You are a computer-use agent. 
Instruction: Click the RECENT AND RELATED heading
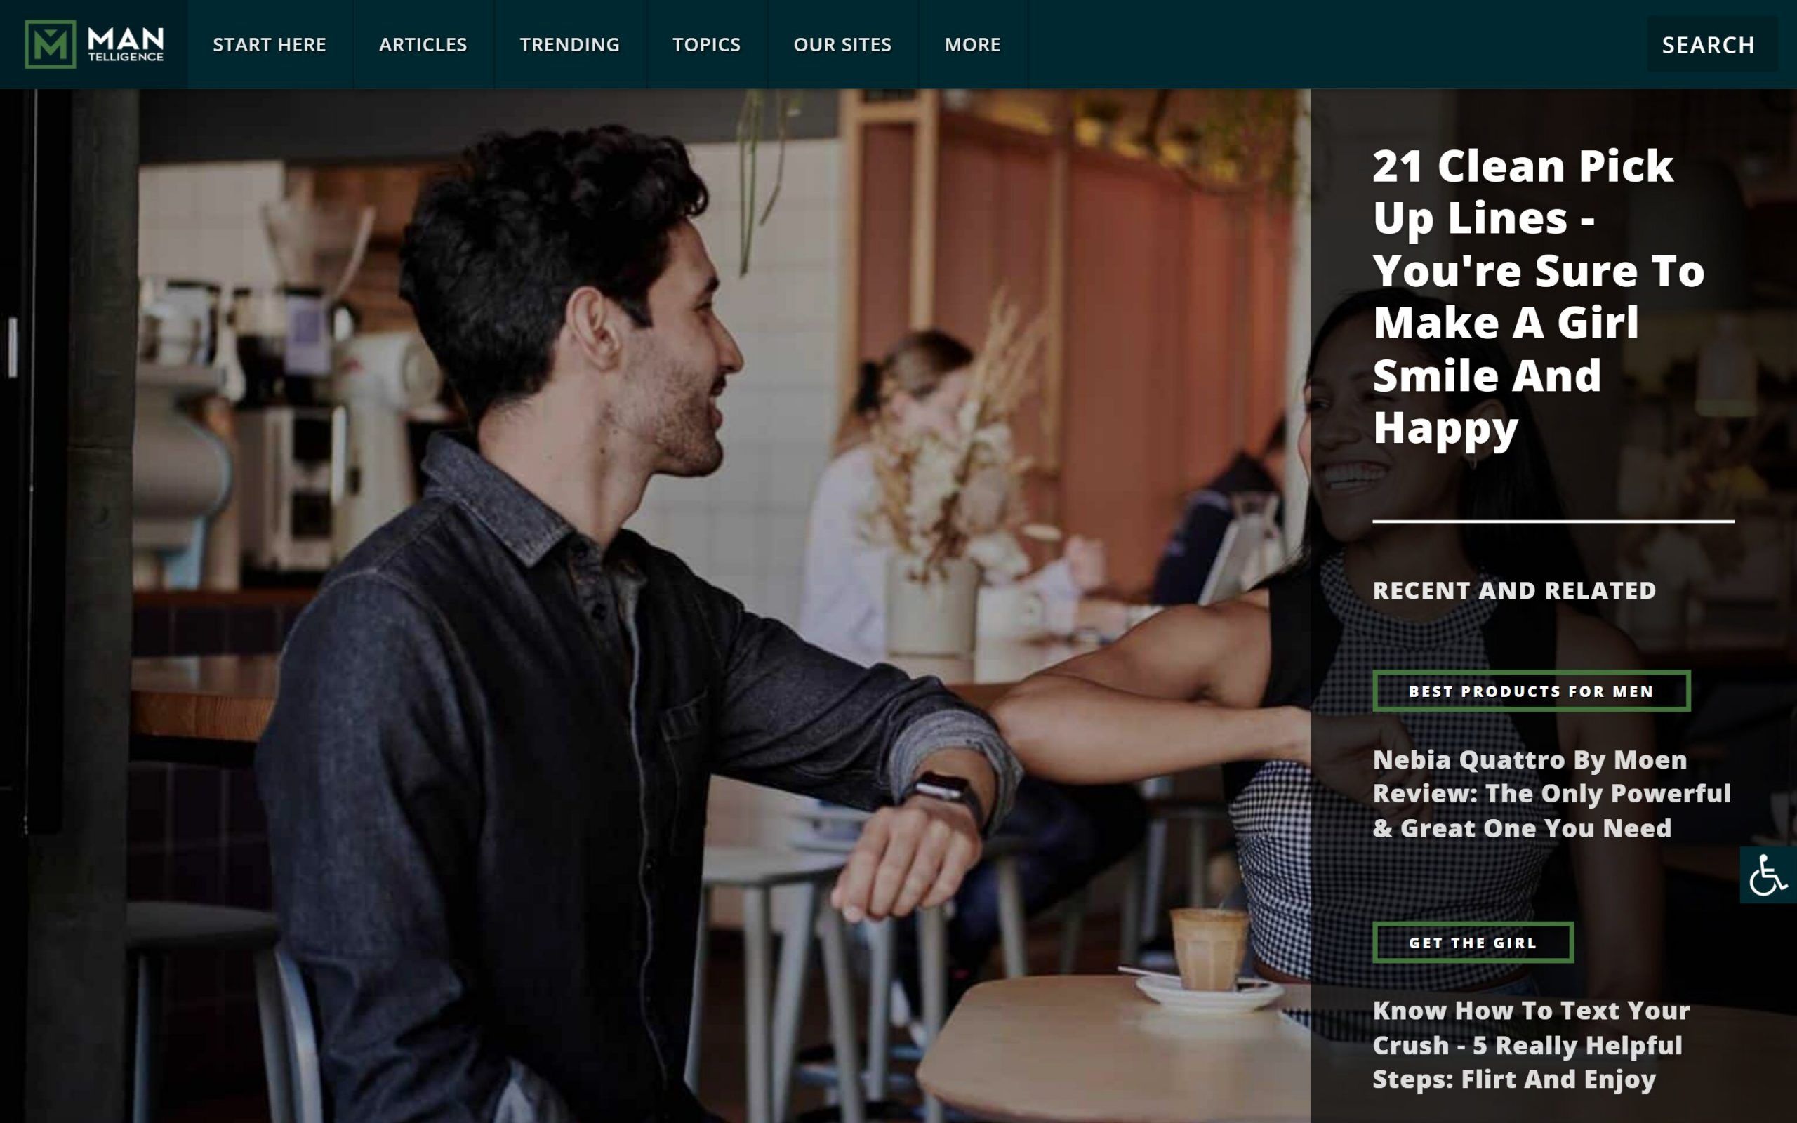coord(1514,590)
